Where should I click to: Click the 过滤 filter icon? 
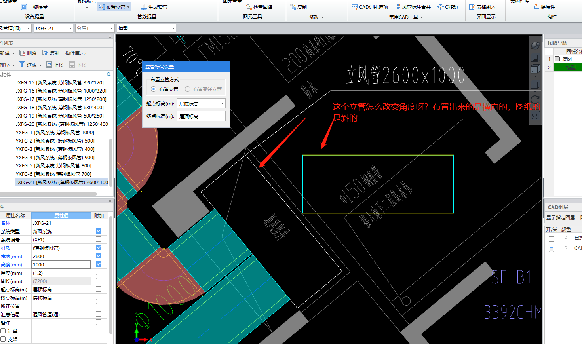(x=22, y=65)
